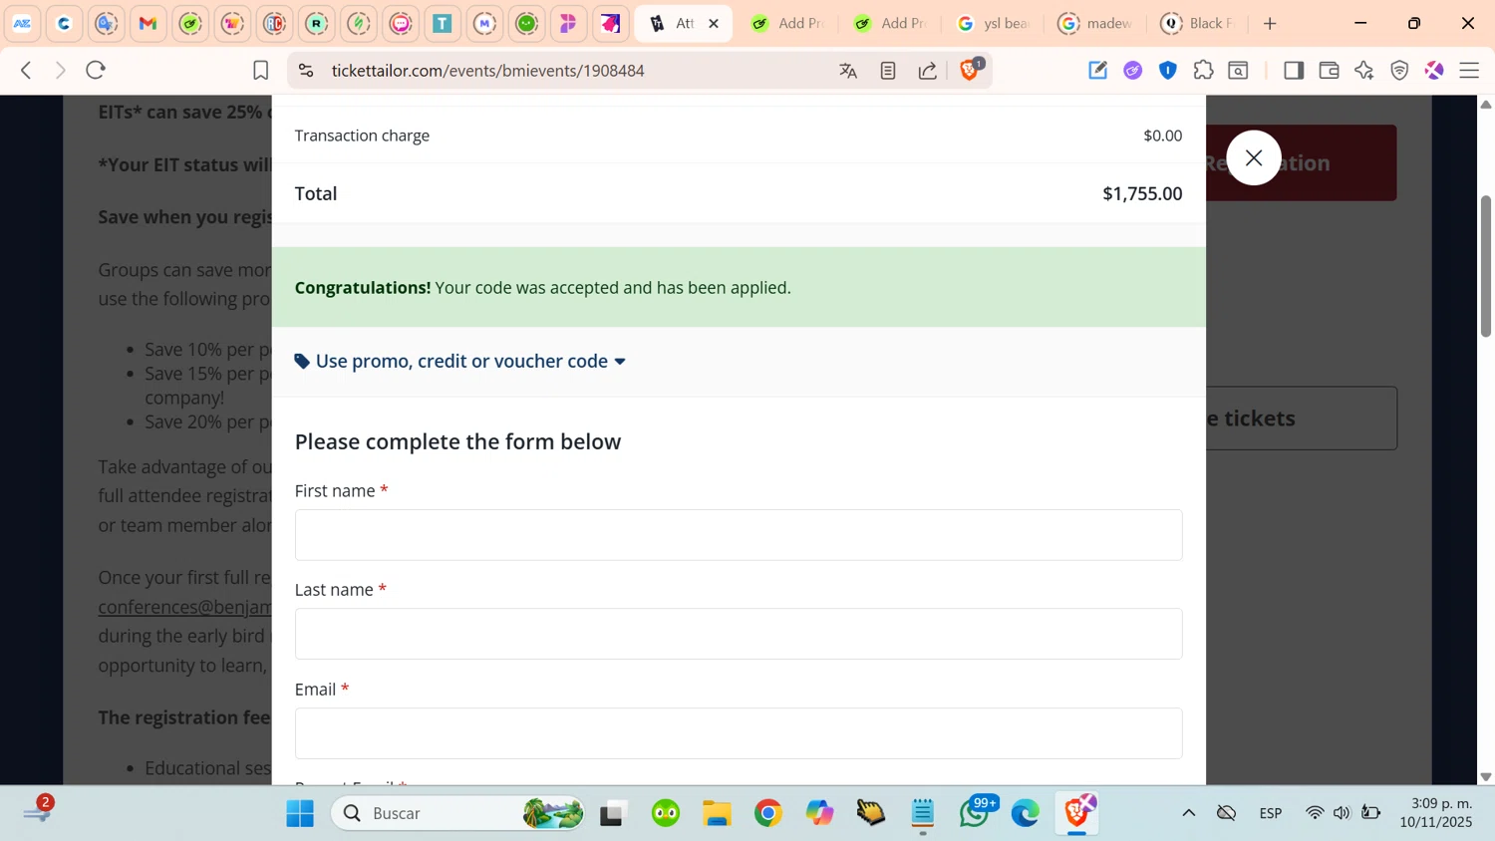The image size is (1495, 841).
Task: Open the Wi-Fi network tray icon
Action: click(x=1315, y=813)
